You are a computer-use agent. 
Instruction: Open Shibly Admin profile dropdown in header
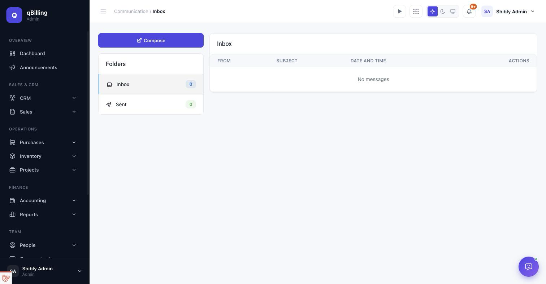coord(508,12)
